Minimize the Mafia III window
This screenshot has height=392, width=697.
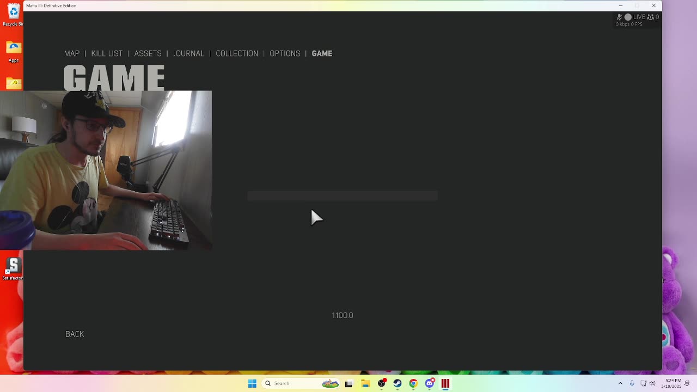[x=620, y=5]
